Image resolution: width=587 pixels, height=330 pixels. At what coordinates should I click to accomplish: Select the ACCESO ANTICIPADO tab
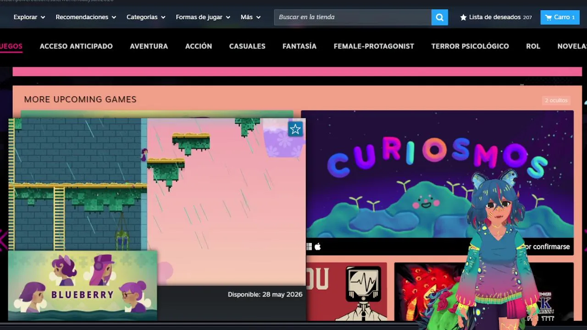point(76,46)
